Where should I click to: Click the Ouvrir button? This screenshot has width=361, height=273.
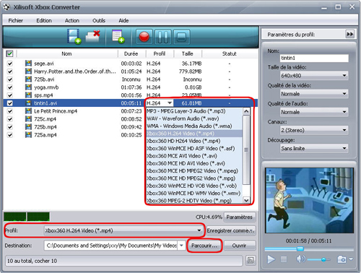[x=239, y=246]
